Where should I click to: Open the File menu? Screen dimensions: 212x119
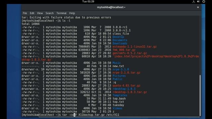coord(25,13)
